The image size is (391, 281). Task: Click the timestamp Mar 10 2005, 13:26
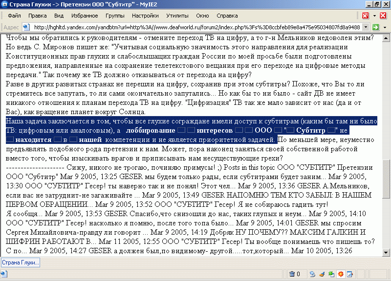coord(322,251)
